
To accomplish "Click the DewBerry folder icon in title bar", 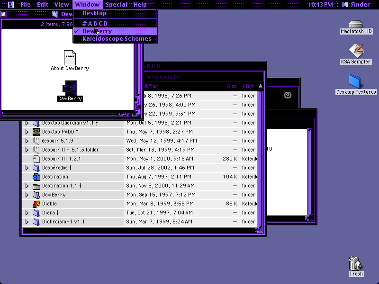I will (55, 14).
